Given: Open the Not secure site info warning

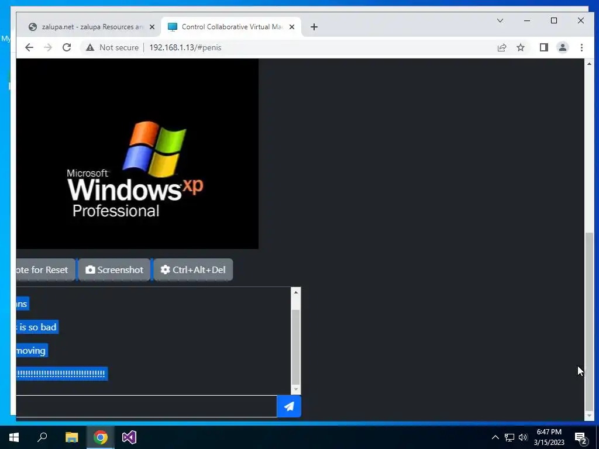Looking at the screenshot, I should point(112,47).
